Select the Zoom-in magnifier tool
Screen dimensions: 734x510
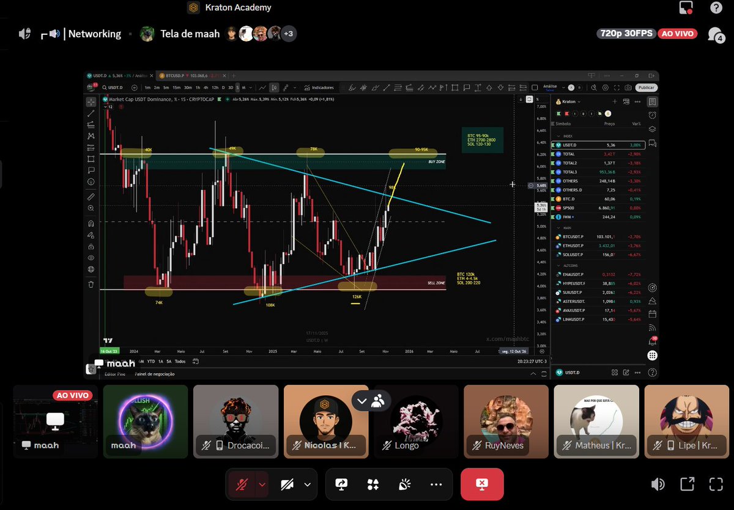click(x=91, y=208)
